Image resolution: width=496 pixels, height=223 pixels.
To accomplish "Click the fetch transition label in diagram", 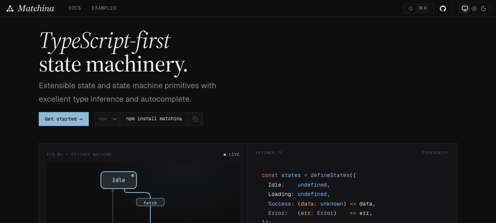I will (150, 203).
